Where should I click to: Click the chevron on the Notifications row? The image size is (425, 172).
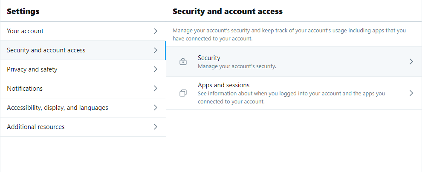click(x=155, y=89)
